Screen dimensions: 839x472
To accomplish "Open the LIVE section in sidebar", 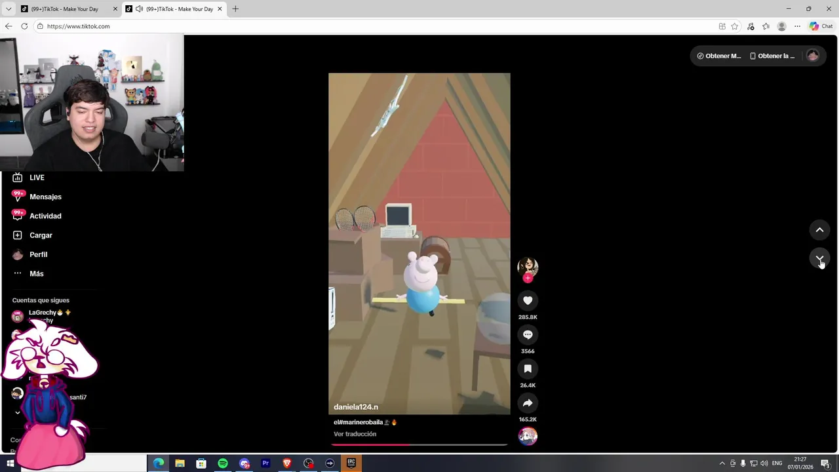I will click(28, 178).
